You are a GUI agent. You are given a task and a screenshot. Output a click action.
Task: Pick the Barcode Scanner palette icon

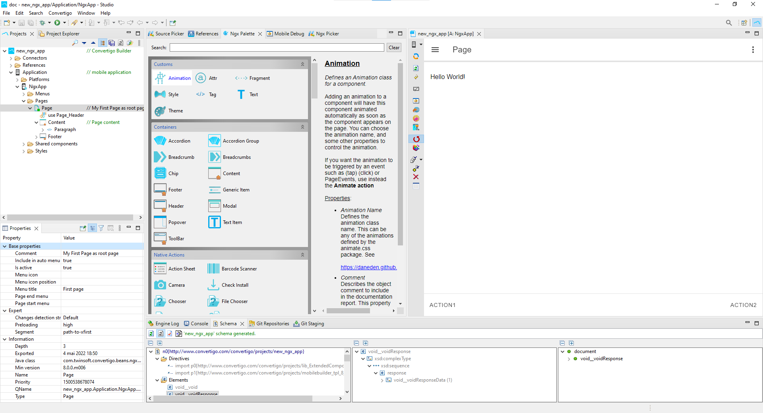(x=213, y=269)
